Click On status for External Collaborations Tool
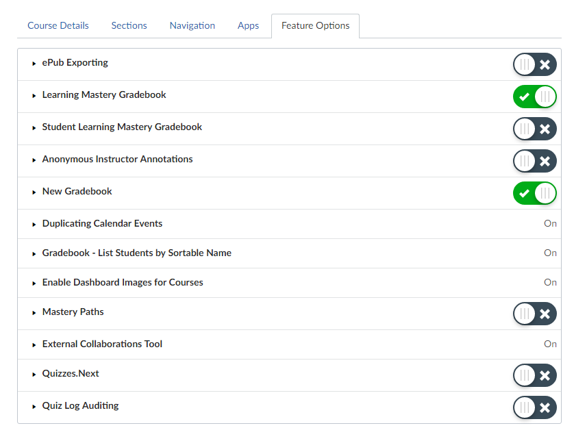 click(550, 344)
